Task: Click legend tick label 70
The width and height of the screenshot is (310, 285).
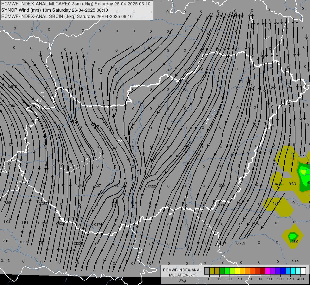Action: pos(250,279)
